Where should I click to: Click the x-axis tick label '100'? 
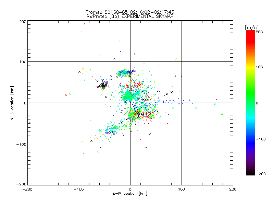coord(182,189)
